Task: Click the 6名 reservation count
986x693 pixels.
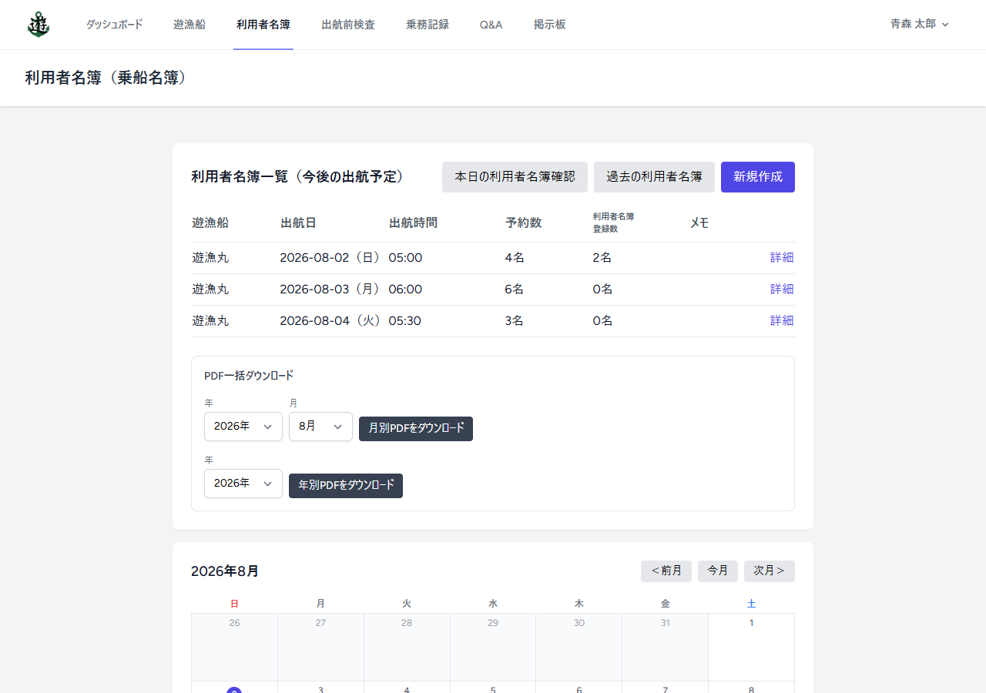Action: 515,290
